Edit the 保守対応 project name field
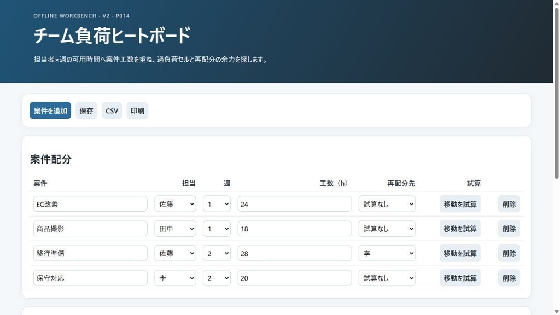Image resolution: width=560 pixels, height=315 pixels. point(90,278)
